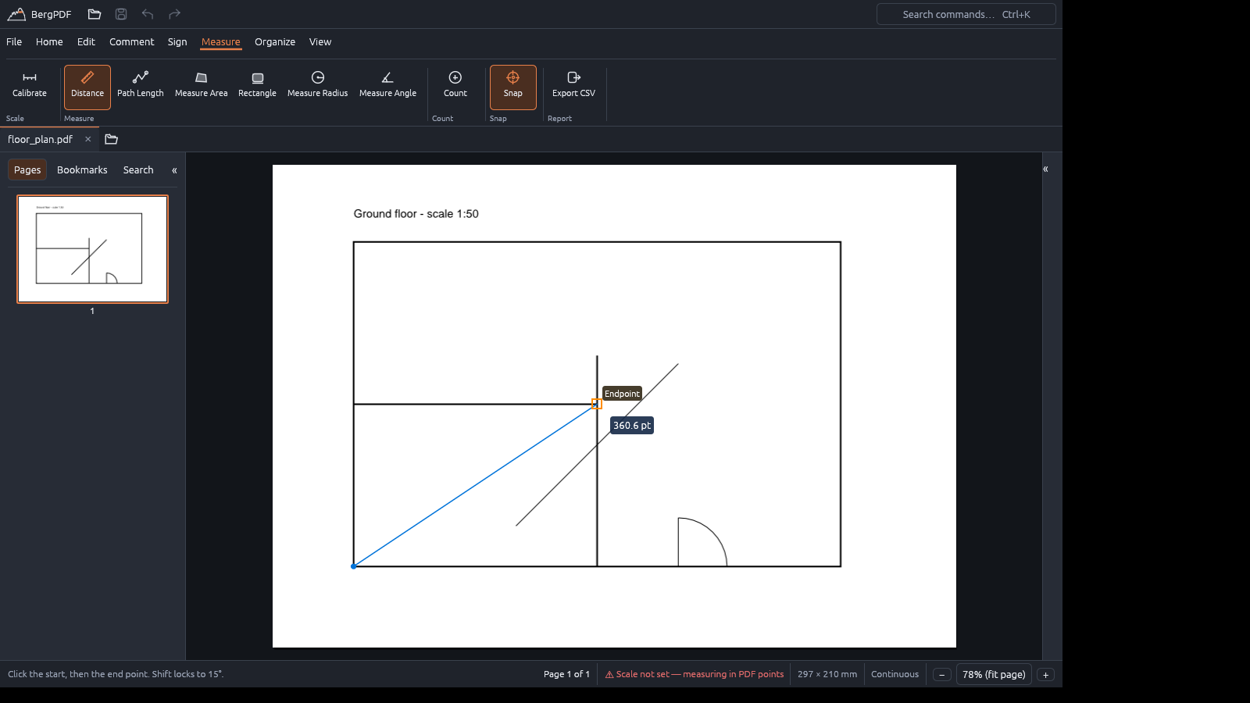Select the Measure ribbon tab

(221, 42)
